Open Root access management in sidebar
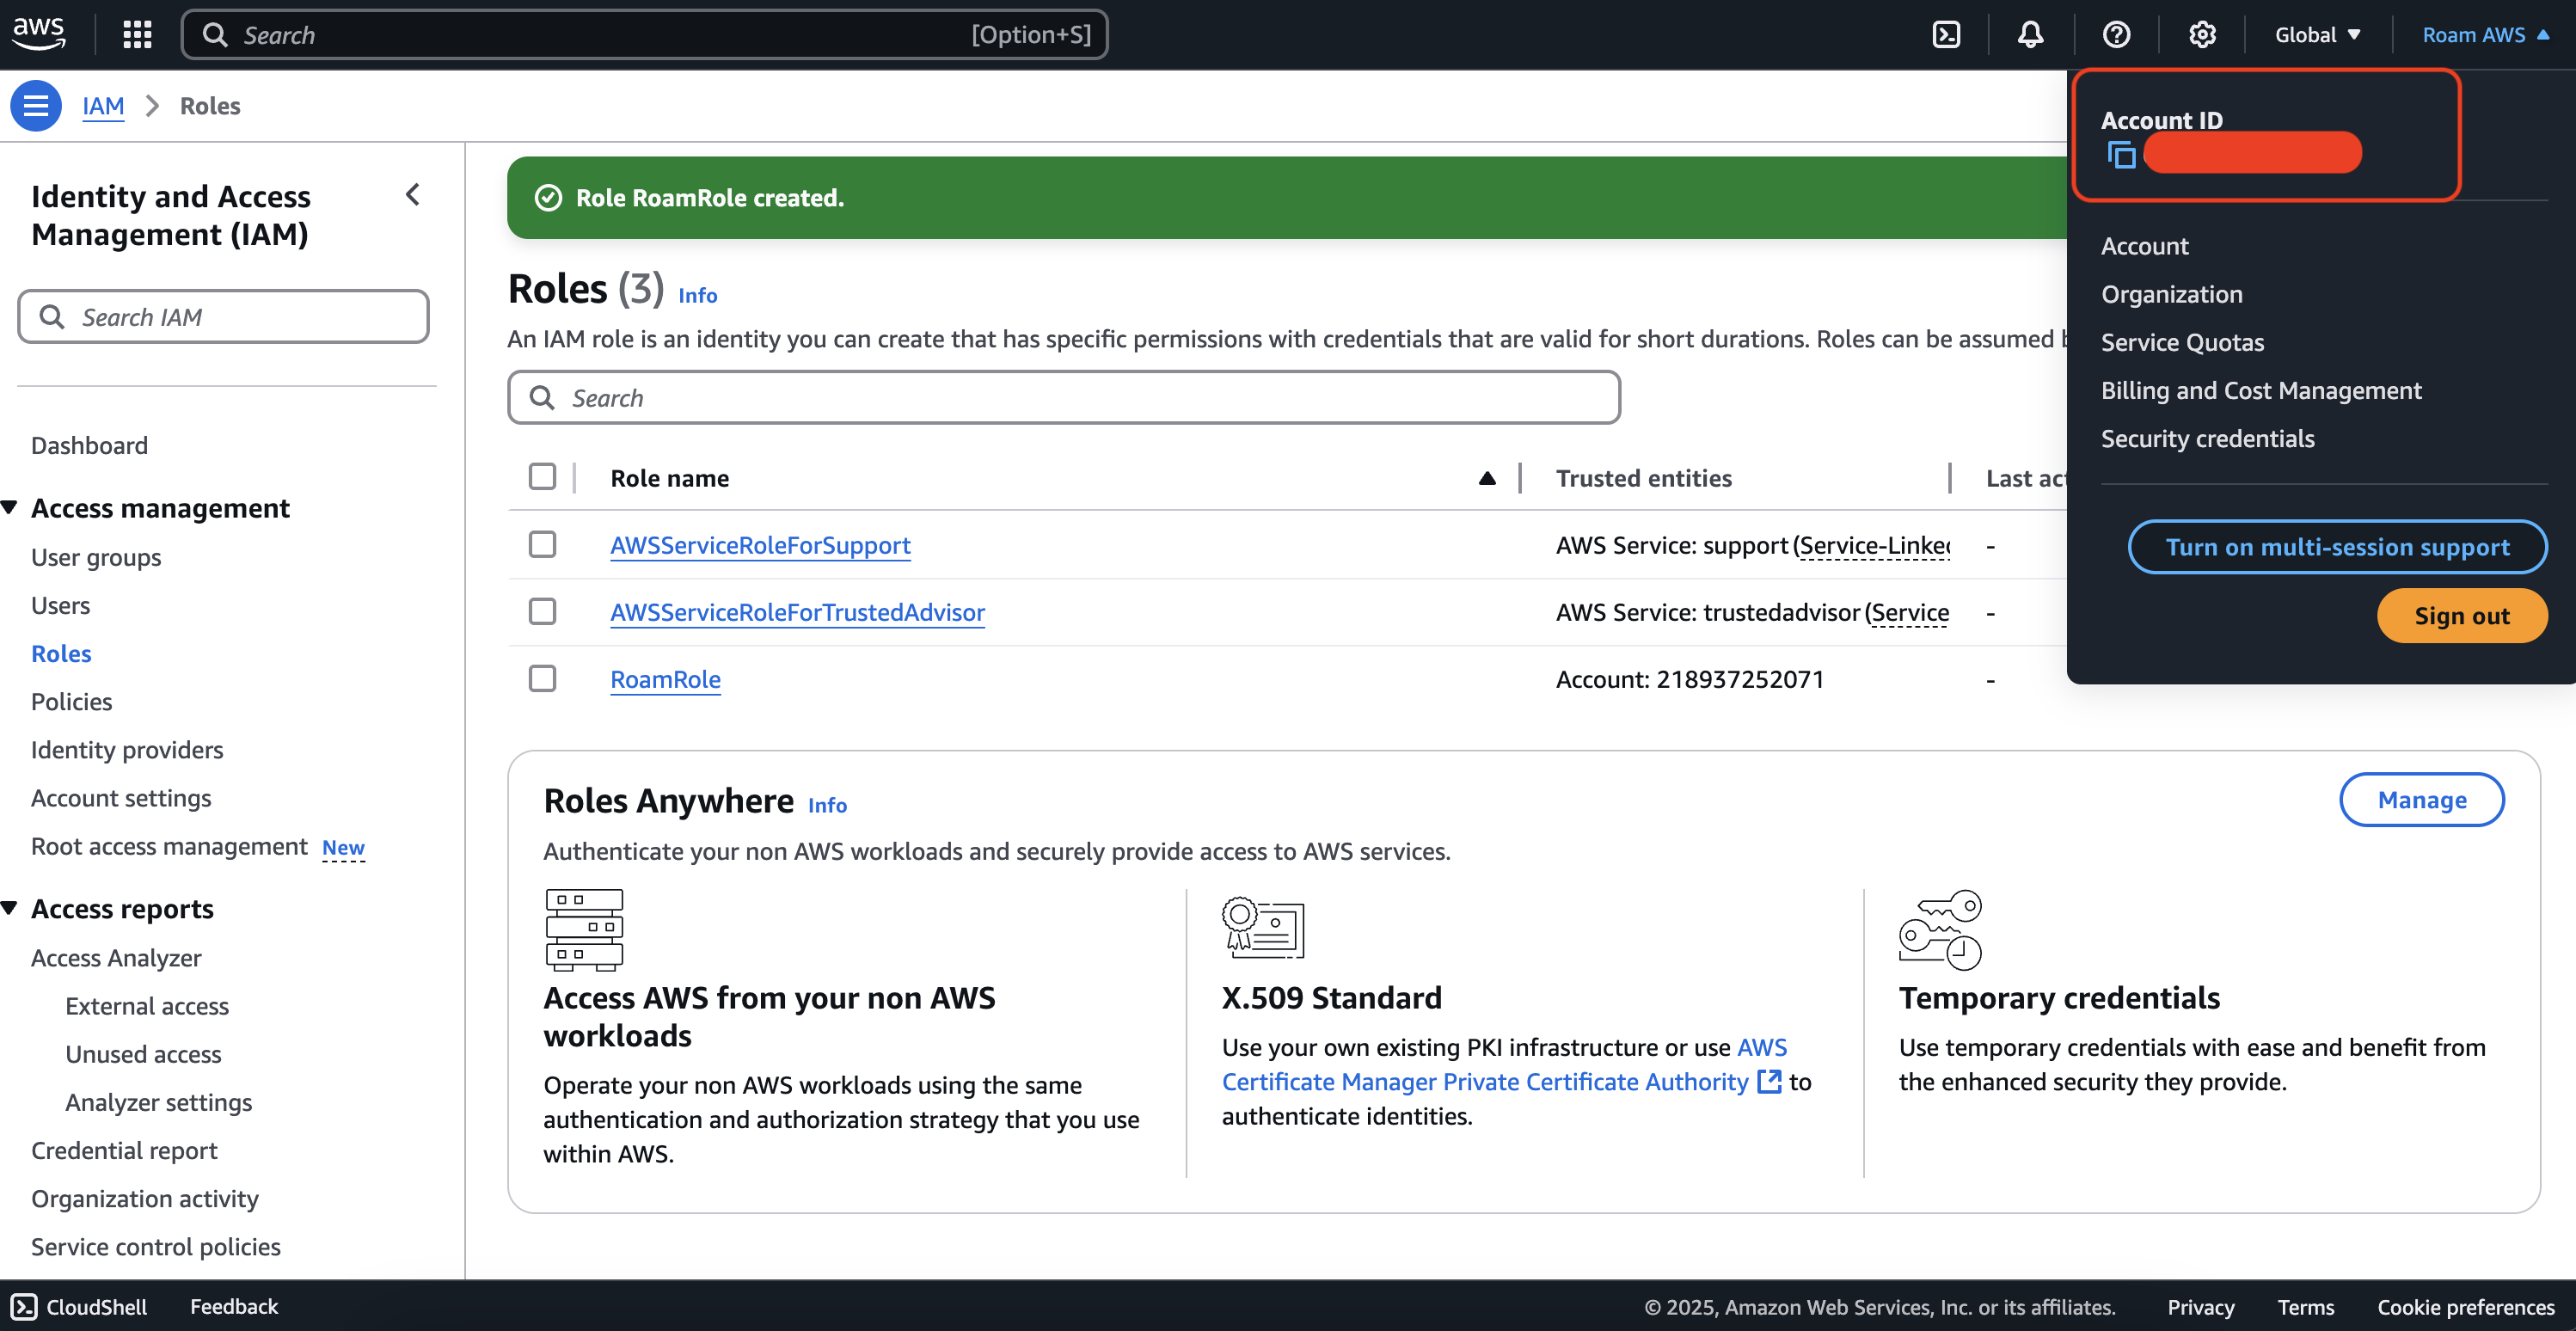The image size is (2576, 1331). (169, 846)
